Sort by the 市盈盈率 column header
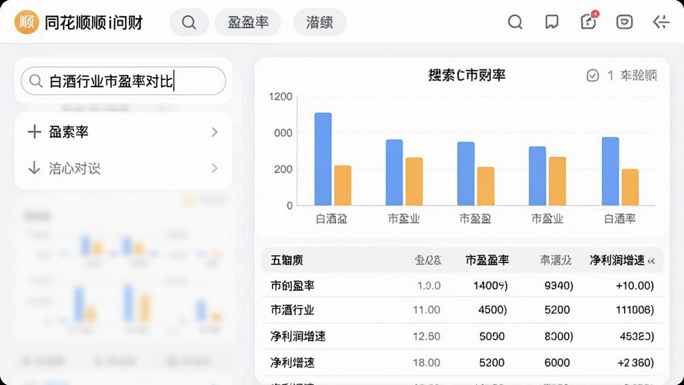Viewport: 684px width, 385px height. tap(487, 260)
